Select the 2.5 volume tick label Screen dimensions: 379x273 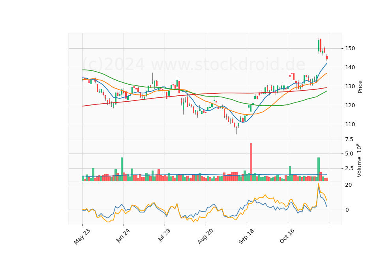pos(349,169)
